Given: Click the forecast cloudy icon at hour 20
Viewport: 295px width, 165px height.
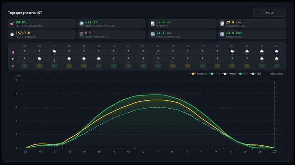Looking at the screenshot, I should 247,51.
